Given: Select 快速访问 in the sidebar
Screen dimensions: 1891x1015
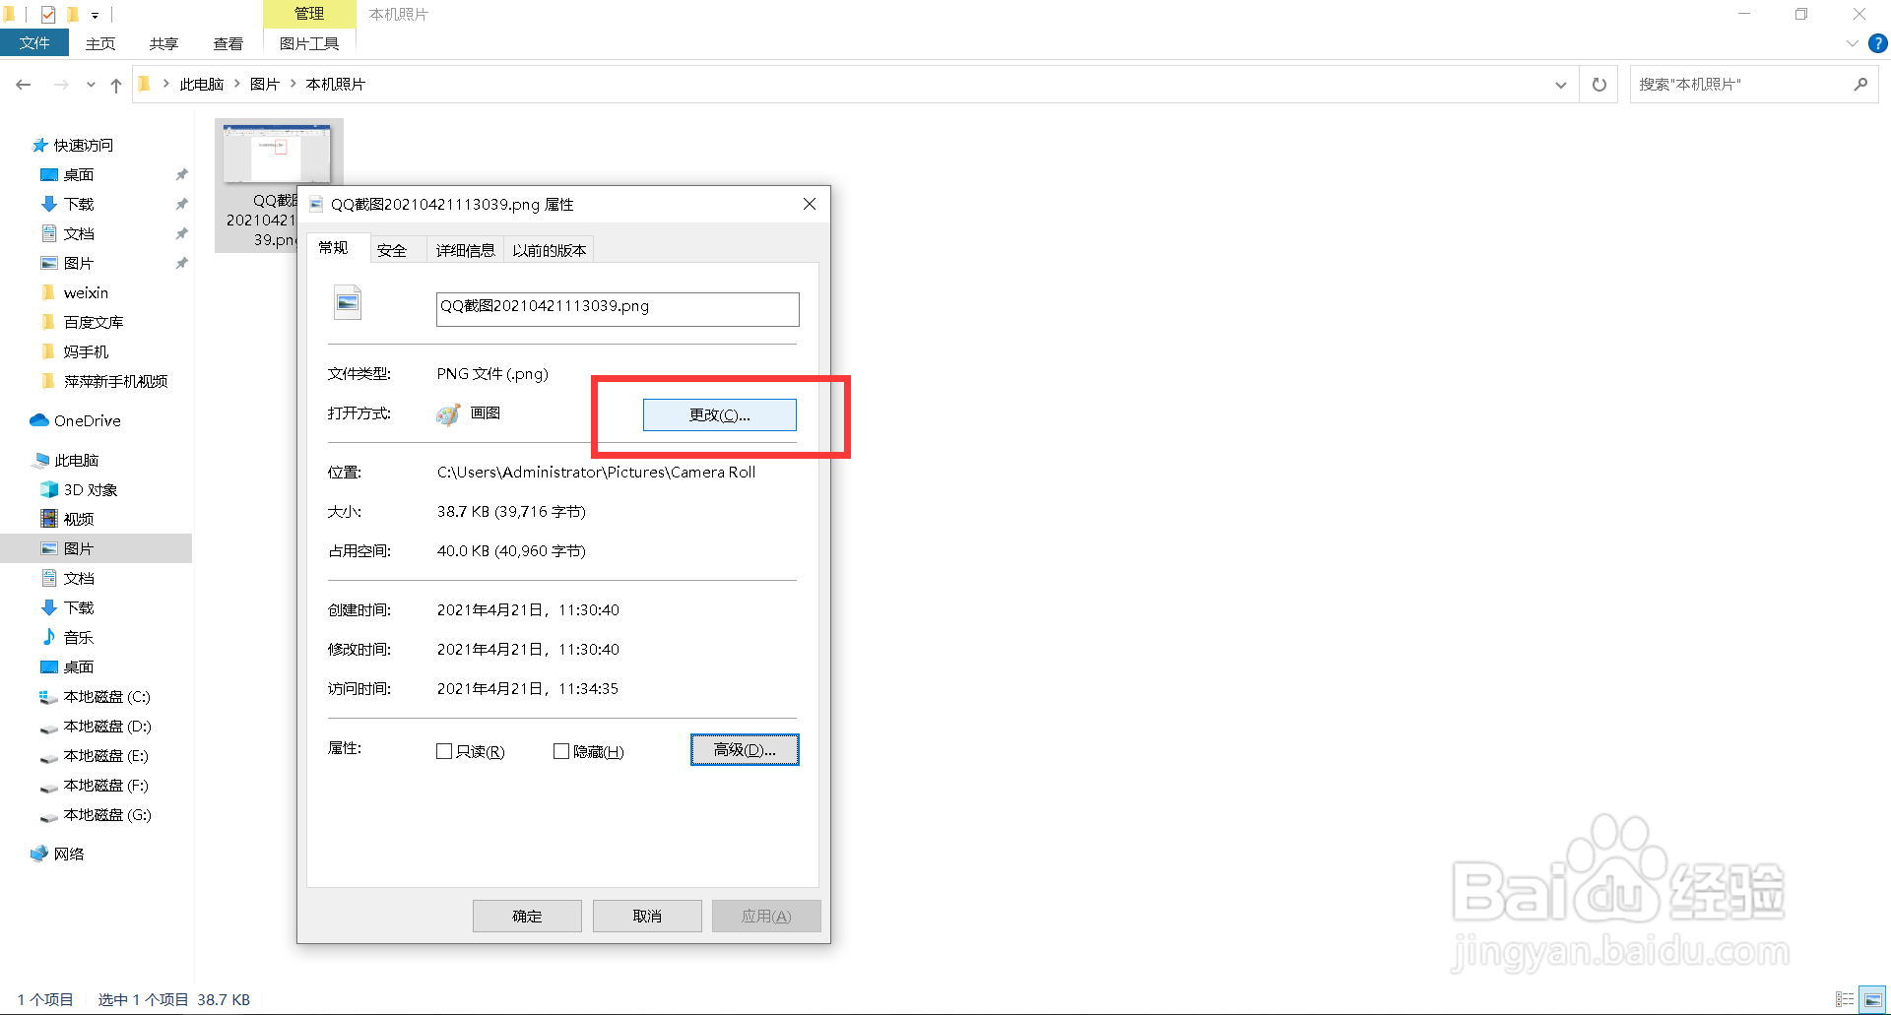Looking at the screenshot, I should [84, 145].
